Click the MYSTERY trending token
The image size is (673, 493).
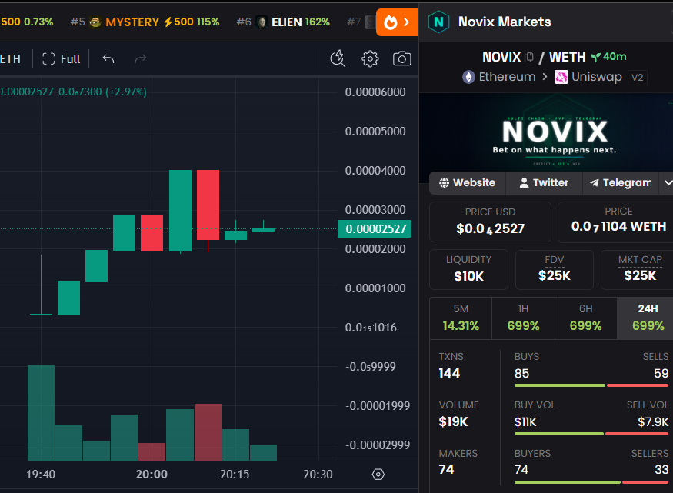(145, 22)
